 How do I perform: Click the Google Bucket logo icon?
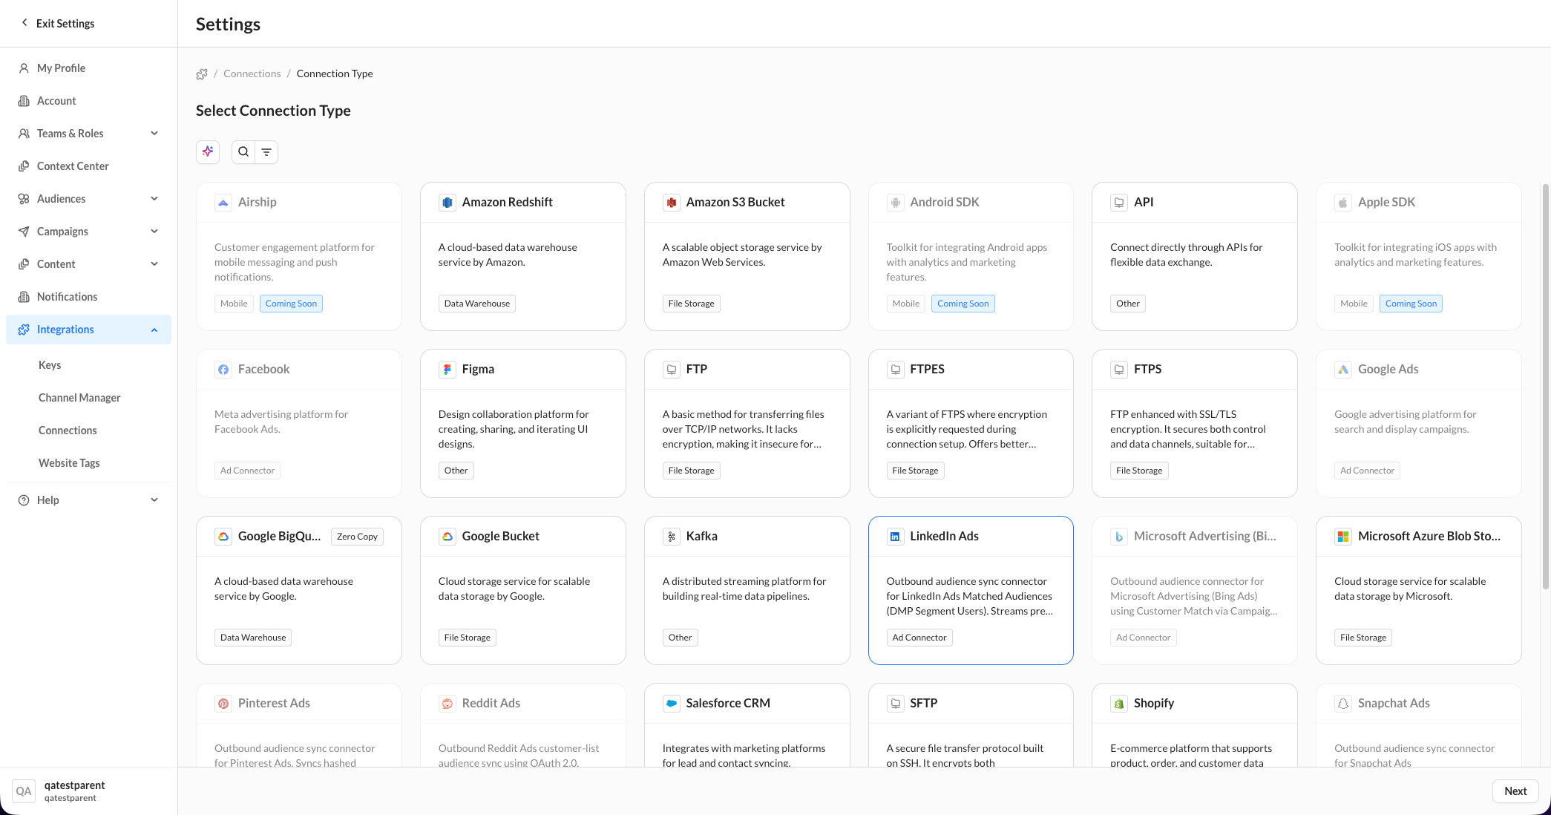click(447, 537)
